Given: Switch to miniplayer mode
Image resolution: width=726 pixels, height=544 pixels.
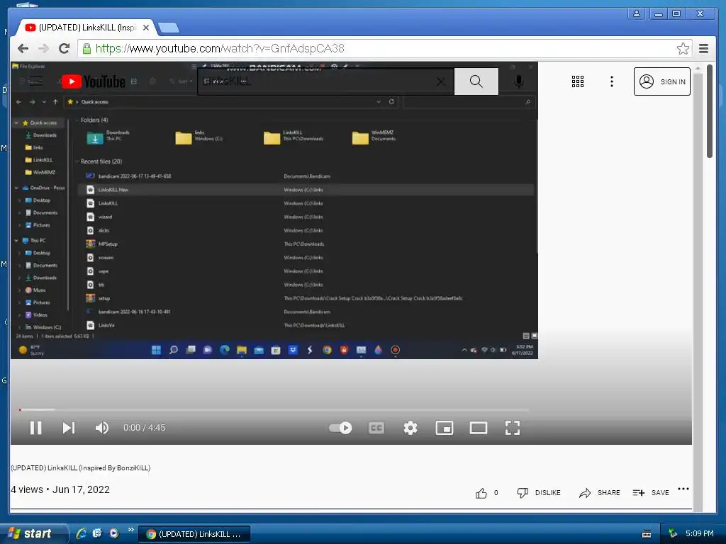Looking at the screenshot, I should tap(445, 428).
